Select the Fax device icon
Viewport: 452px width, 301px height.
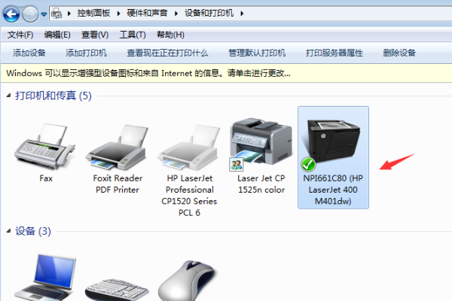point(44,146)
